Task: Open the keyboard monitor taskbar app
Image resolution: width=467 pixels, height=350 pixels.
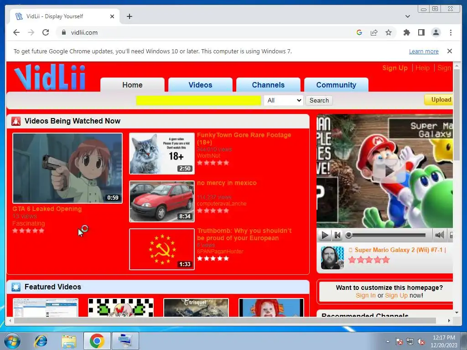Action: coord(125,341)
